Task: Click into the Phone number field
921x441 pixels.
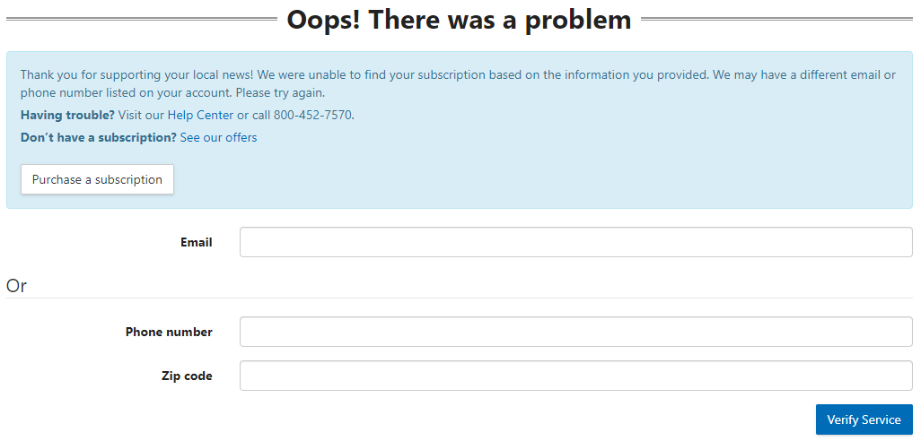Action: (575, 332)
